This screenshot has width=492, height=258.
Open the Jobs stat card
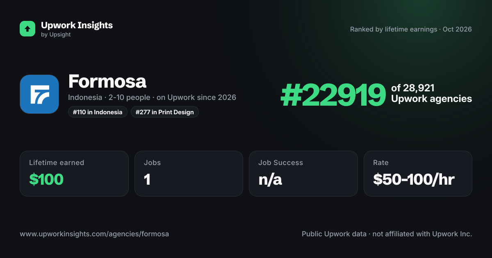click(189, 174)
